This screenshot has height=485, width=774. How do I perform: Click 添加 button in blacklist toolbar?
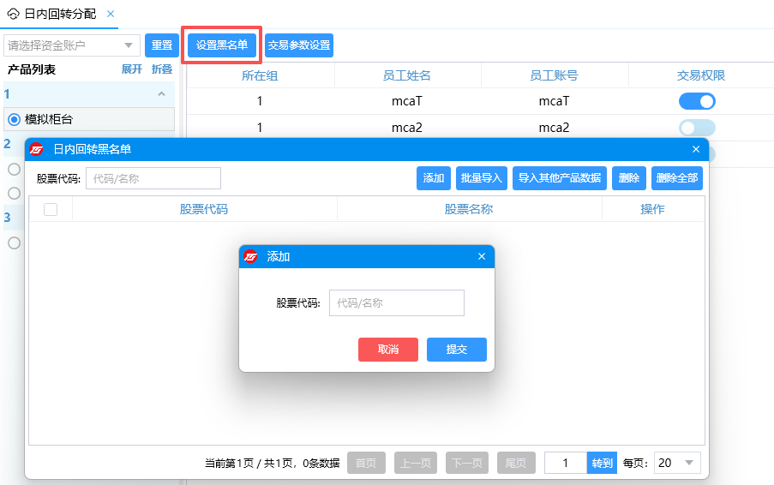pos(434,178)
